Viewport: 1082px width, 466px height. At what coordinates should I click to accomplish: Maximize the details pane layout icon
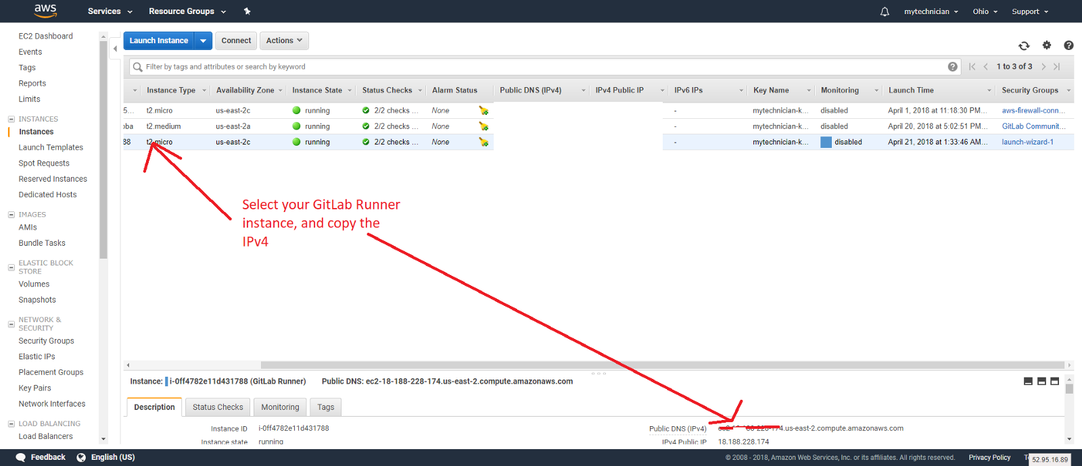pyautogui.click(x=1054, y=382)
